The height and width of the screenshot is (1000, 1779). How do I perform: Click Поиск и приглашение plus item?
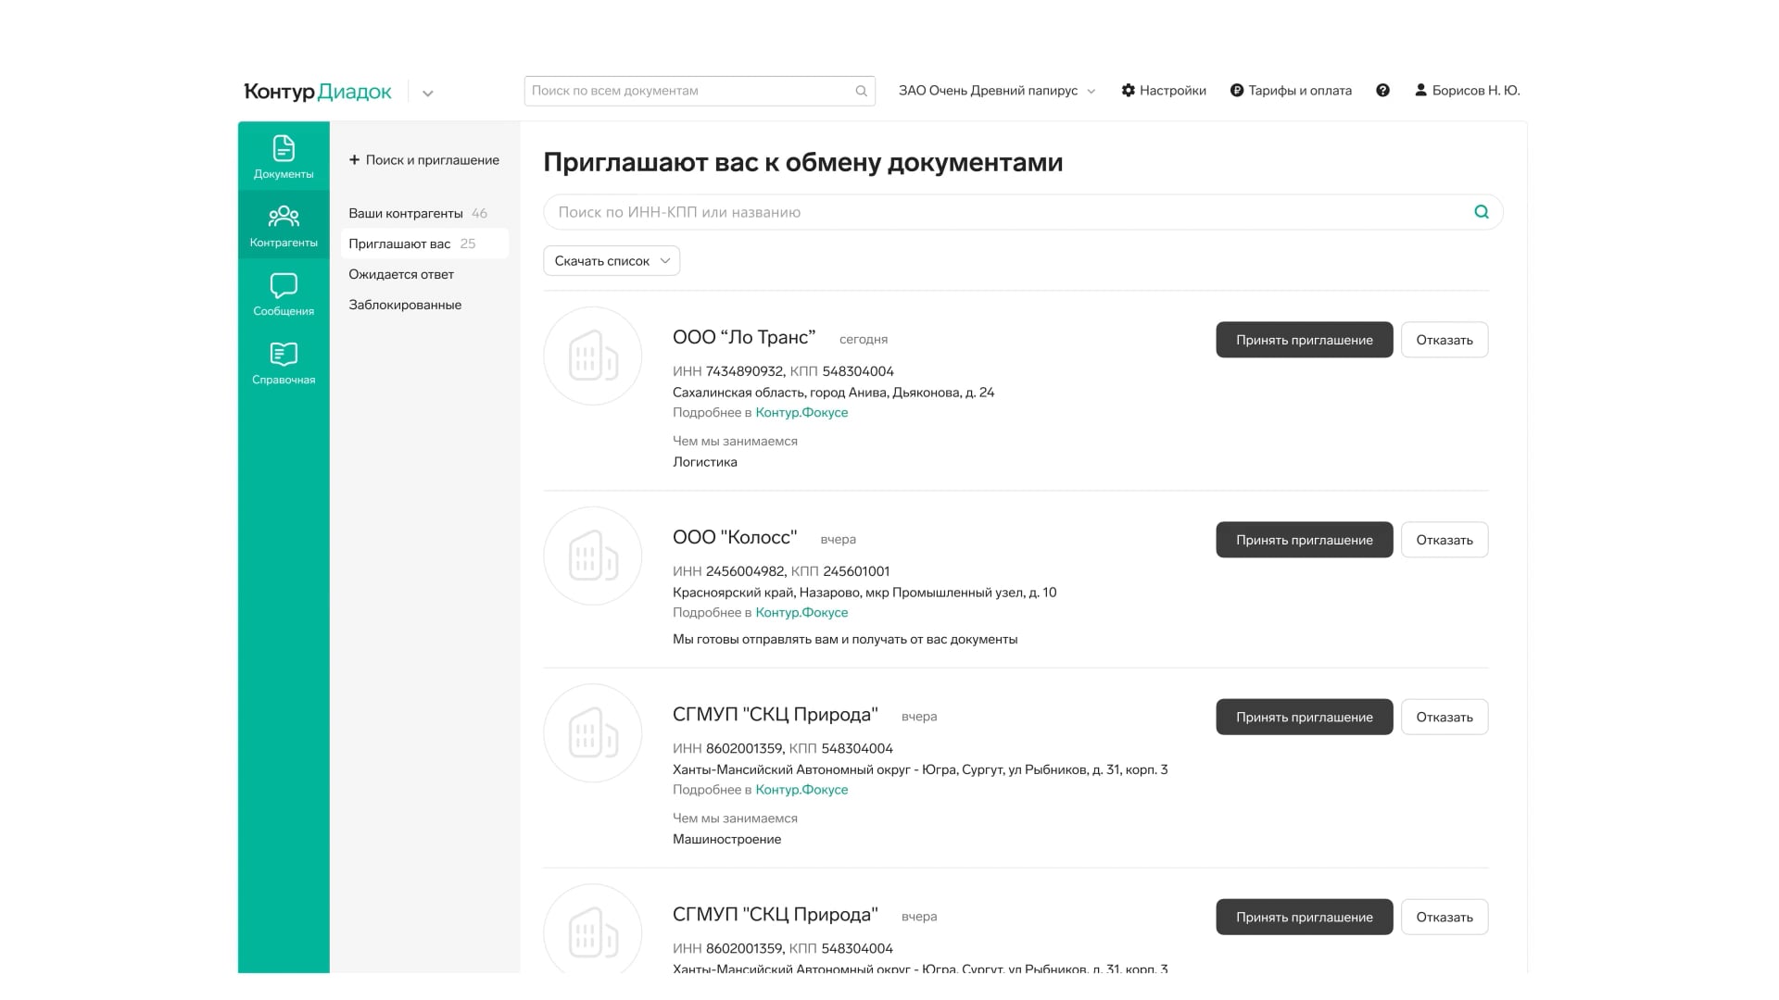pyautogui.click(x=424, y=160)
